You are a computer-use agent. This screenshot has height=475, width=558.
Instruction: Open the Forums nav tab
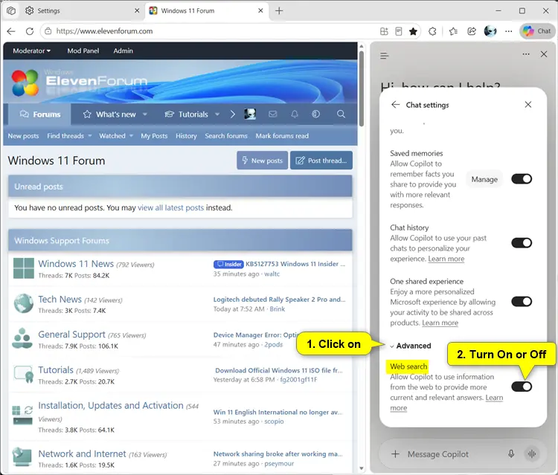(x=40, y=114)
